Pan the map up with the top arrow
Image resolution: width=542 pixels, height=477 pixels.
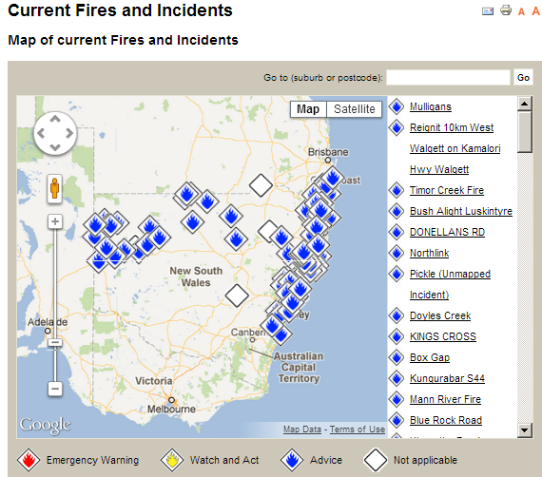point(55,120)
